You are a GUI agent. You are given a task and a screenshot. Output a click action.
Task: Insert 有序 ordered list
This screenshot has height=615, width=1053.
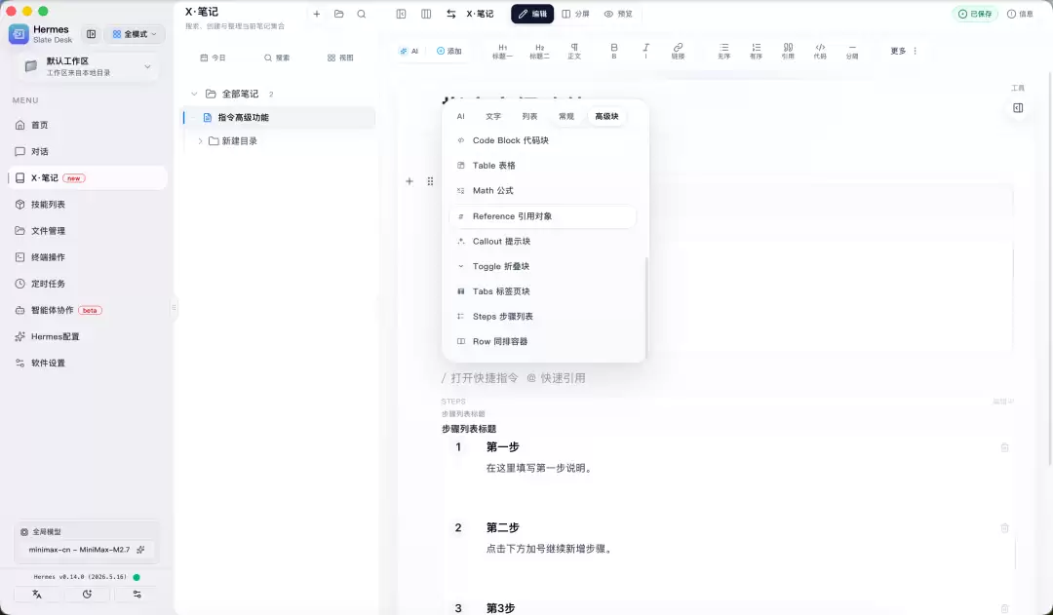[756, 51]
